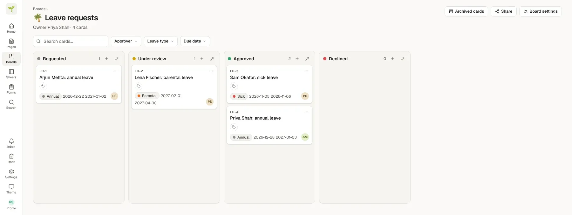
Task: Open the LR-1 card options menu
Action: point(116,71)
